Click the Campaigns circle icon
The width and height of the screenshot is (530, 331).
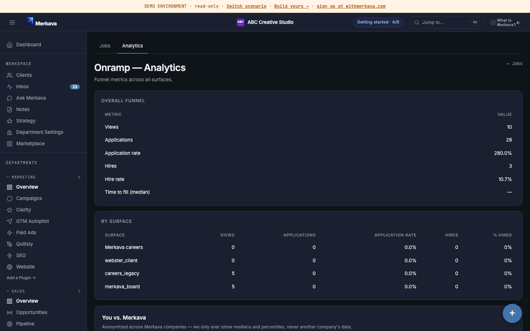pos(10,199)
